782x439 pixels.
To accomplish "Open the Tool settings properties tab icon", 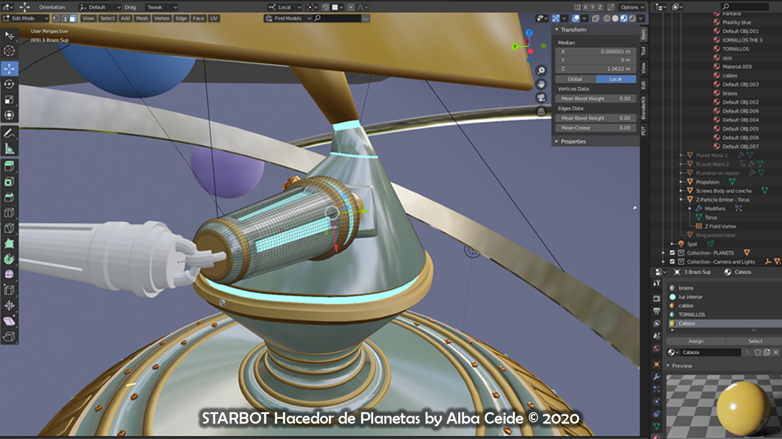I will click(657, 283).
